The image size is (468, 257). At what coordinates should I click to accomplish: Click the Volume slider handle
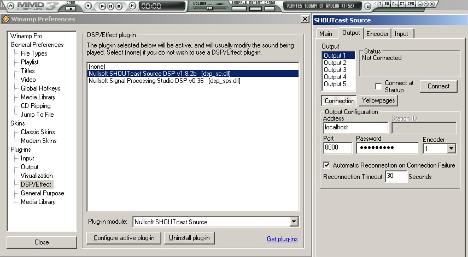[209, 8]
